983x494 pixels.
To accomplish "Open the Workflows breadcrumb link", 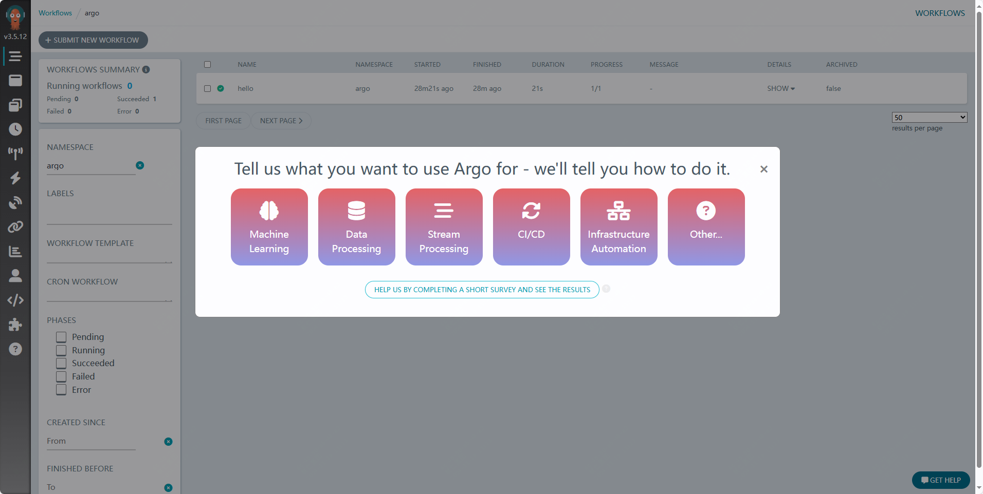I will [55, 12].
